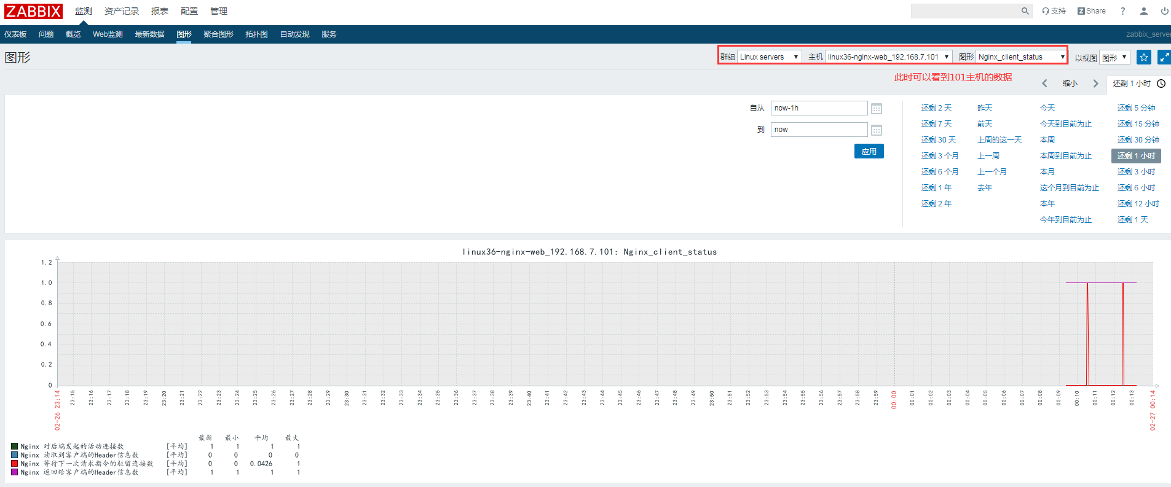Open the 群组 Linux servers dropdown
Viewport: 1171px width, 487px height.
click(x=769, y=57)
